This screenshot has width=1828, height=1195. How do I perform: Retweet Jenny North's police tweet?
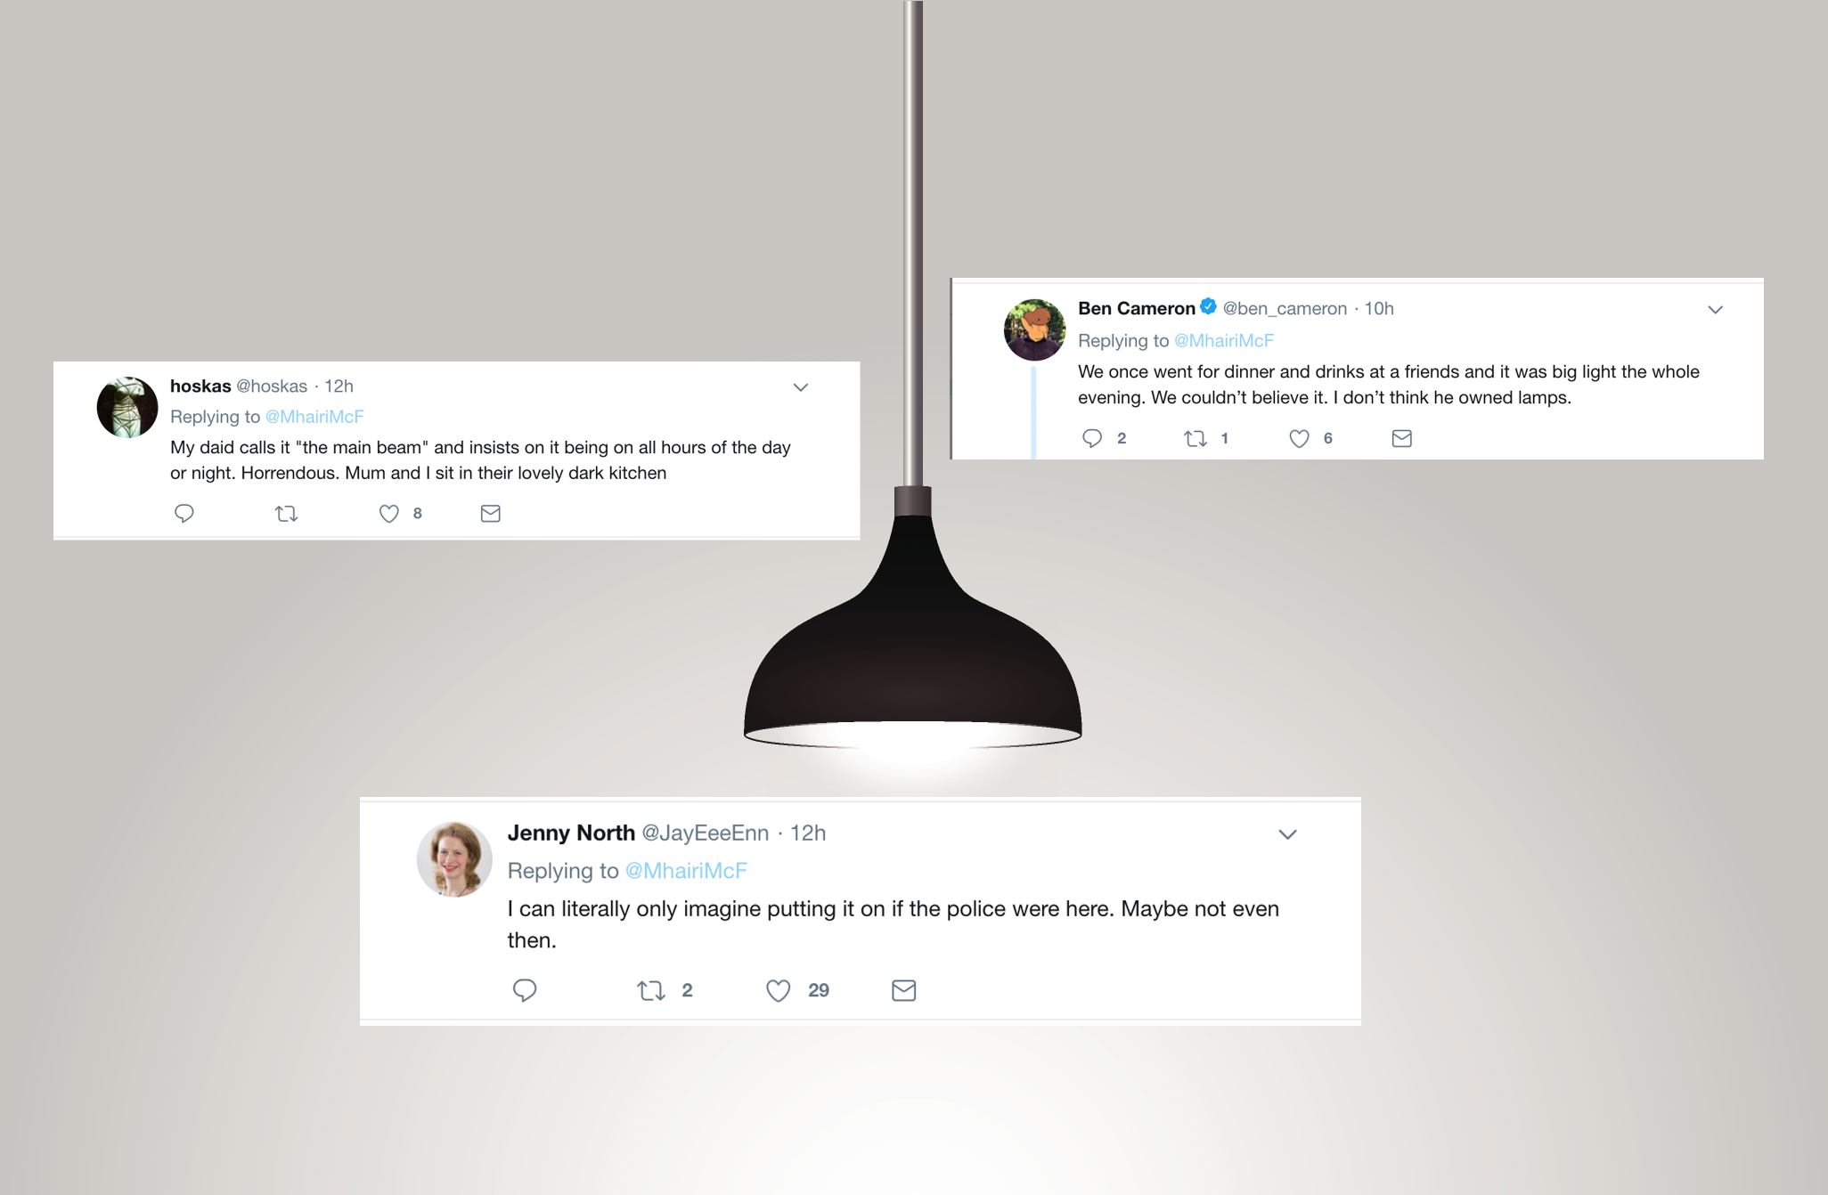[x=651, y=990]
